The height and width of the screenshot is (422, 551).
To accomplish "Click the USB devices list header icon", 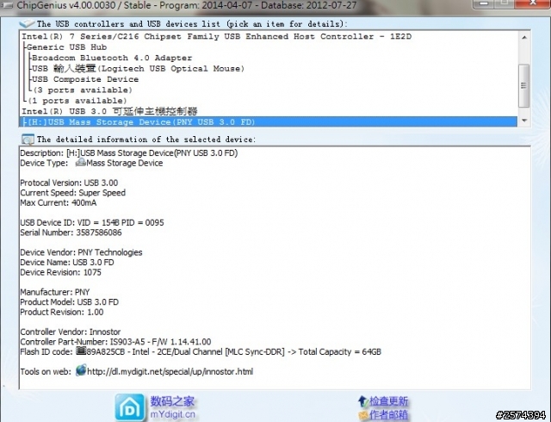I will (27, 24).
